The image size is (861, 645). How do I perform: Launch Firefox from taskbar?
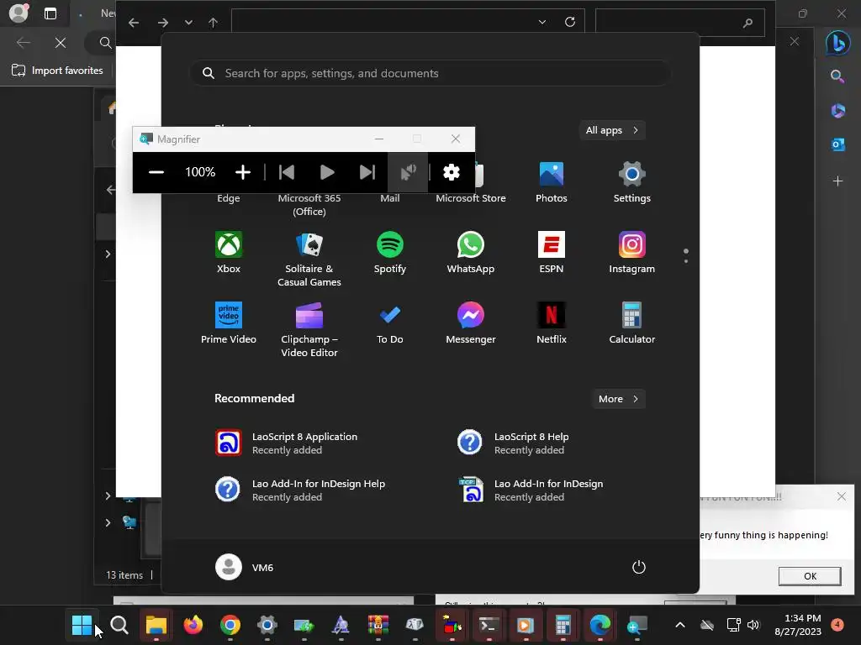(x=193, y=625)
